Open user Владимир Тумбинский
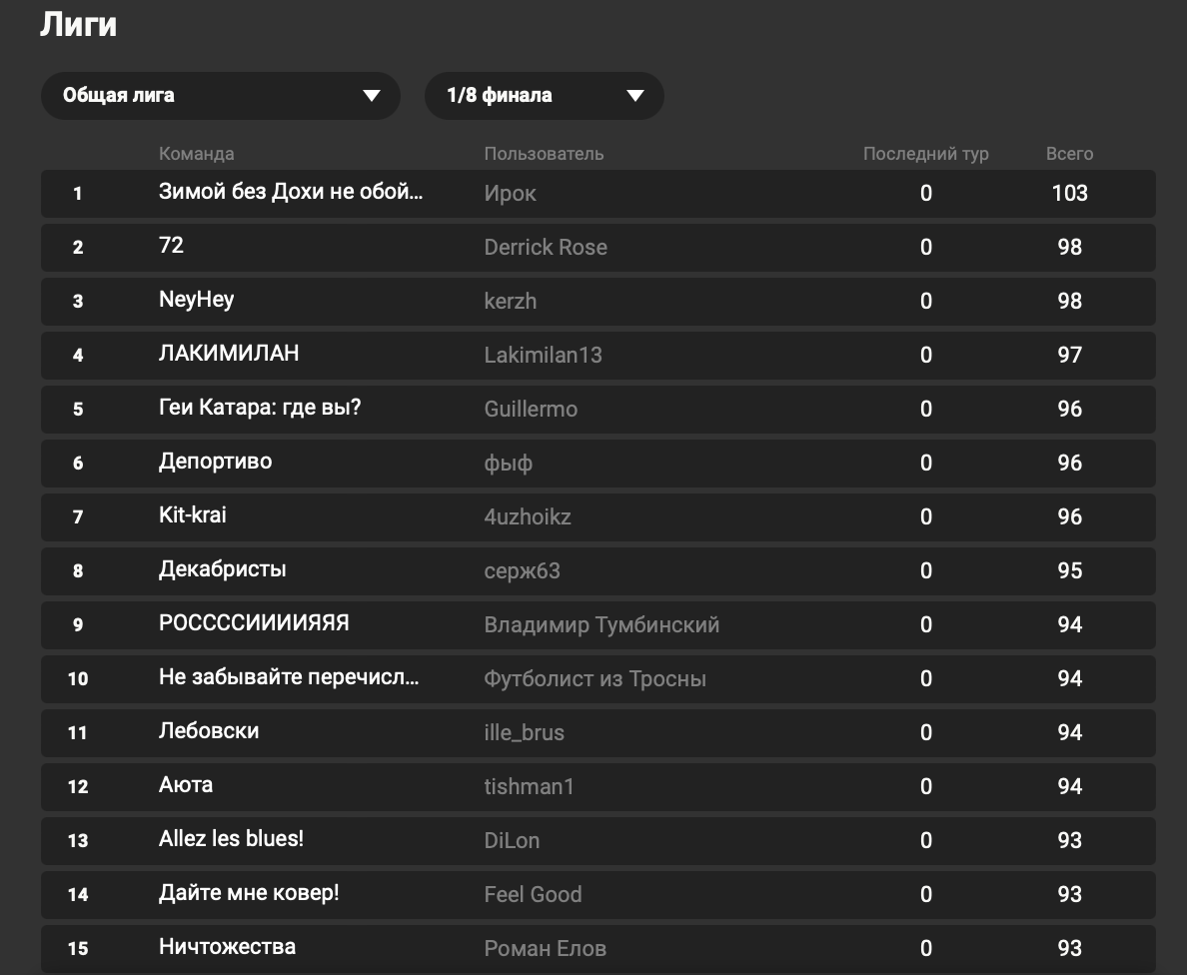 pos(601,624)
